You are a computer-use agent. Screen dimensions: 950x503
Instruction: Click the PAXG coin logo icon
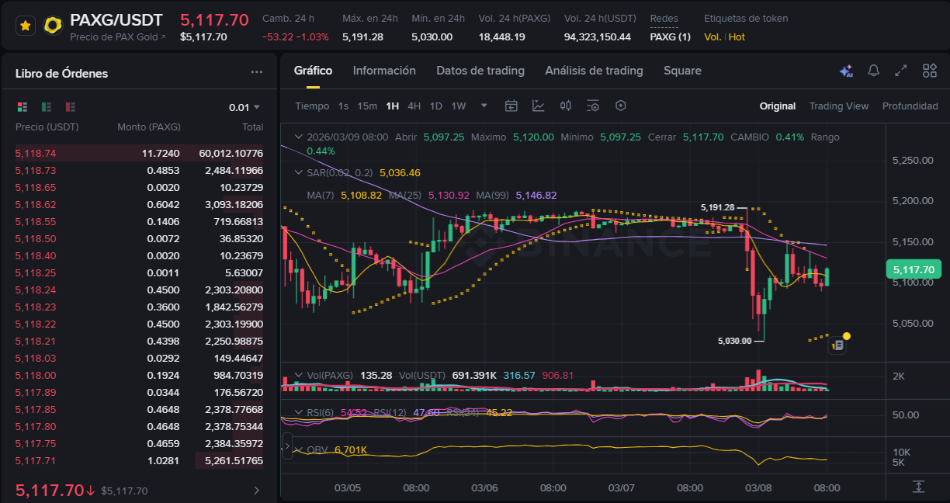53,26
